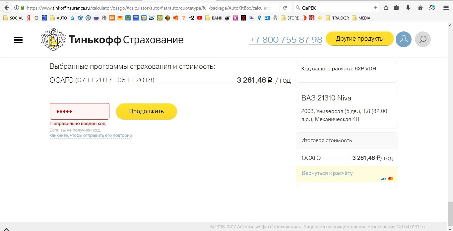Open the .Net bookmark icon
This screenshot has width=453, height=231.
152,18
